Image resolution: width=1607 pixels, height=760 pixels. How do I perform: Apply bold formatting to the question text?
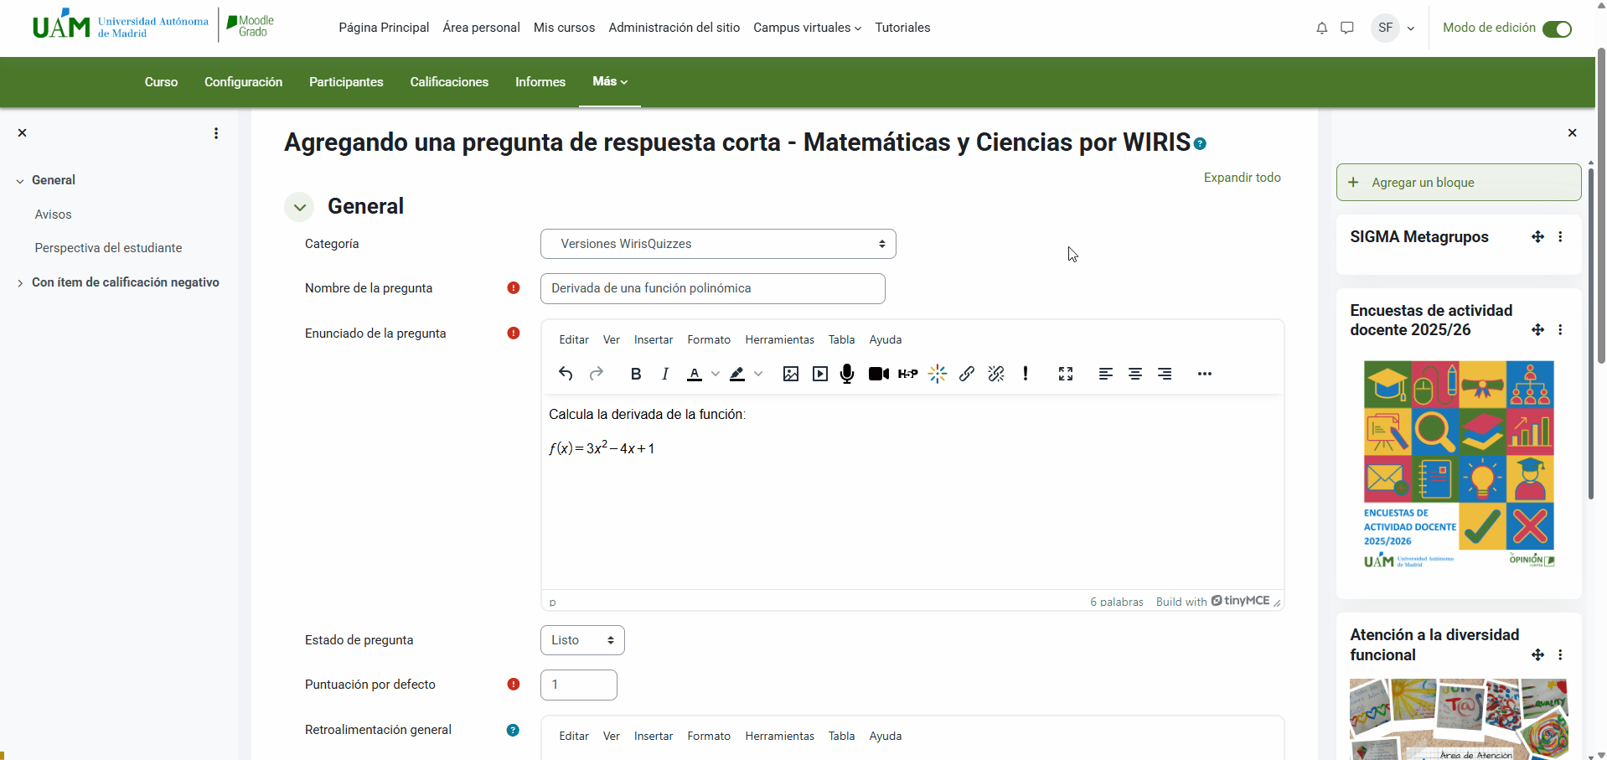[635, 374]
